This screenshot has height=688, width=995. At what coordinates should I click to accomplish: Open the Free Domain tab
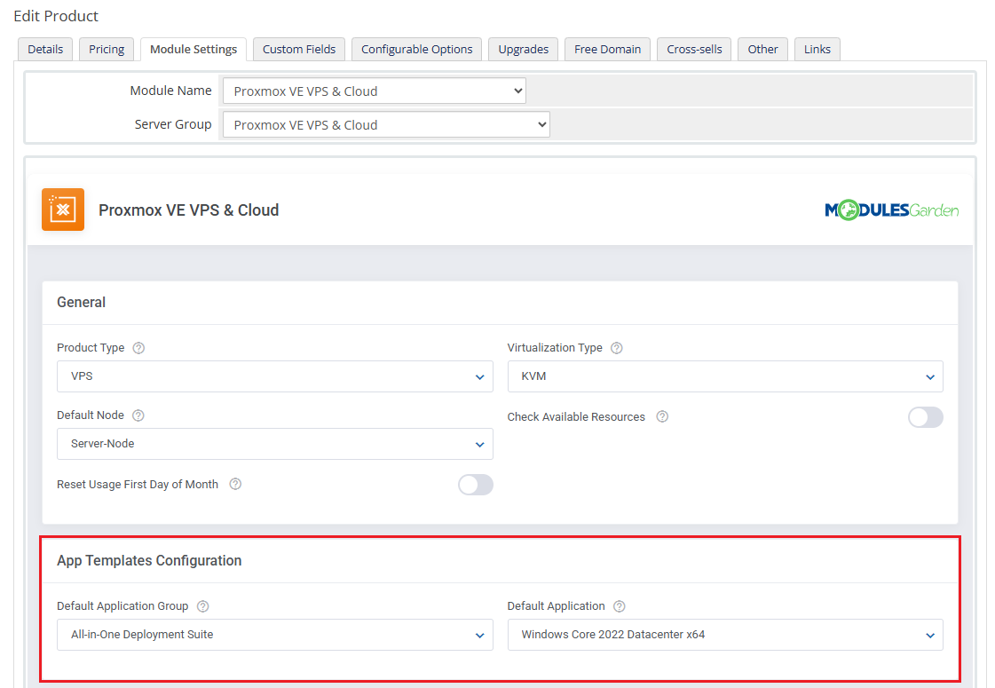[x=607, y=50]
